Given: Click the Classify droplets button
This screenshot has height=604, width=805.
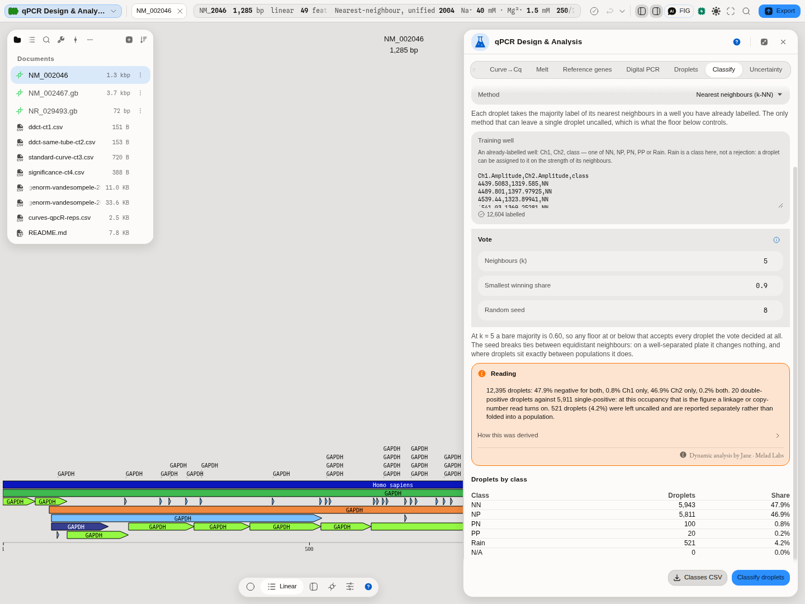Looking at the screenshot, I should pos(760,578).
